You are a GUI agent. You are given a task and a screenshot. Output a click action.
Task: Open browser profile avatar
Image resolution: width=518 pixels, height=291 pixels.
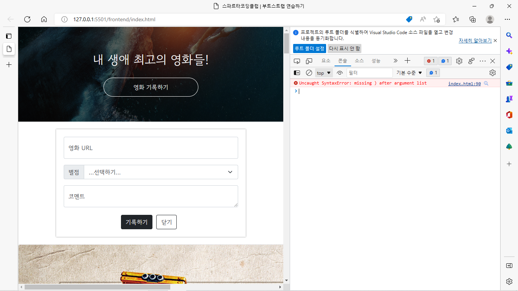490,19
